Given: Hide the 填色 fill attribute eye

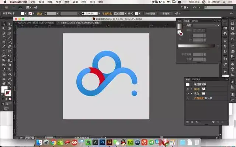Looking at the screenshot, I should [188, 94].
